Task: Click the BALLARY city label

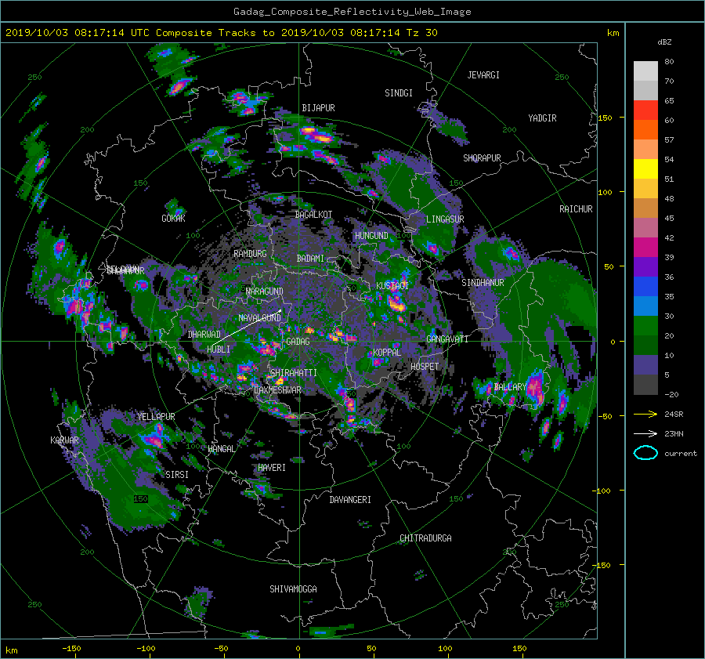Action: click(x=510, y=387)
